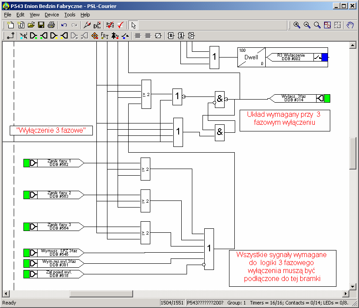Select the "Wyłączenie 3 fazowe" text label
The width and height of the screenshot is (359, 308).
coord(51,131)
